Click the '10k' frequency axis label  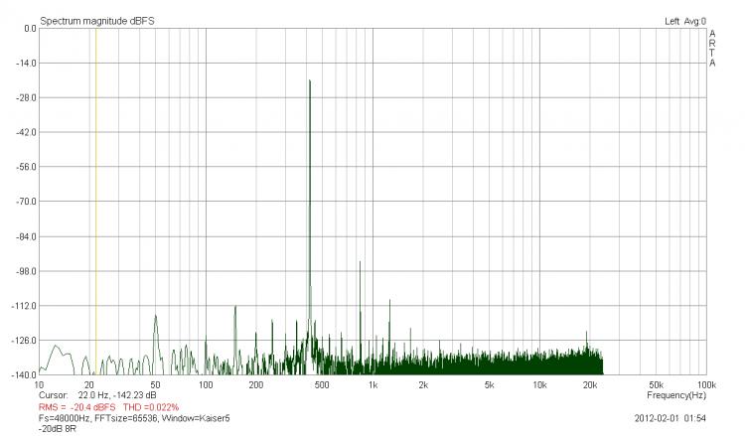(x=539, y=384)
